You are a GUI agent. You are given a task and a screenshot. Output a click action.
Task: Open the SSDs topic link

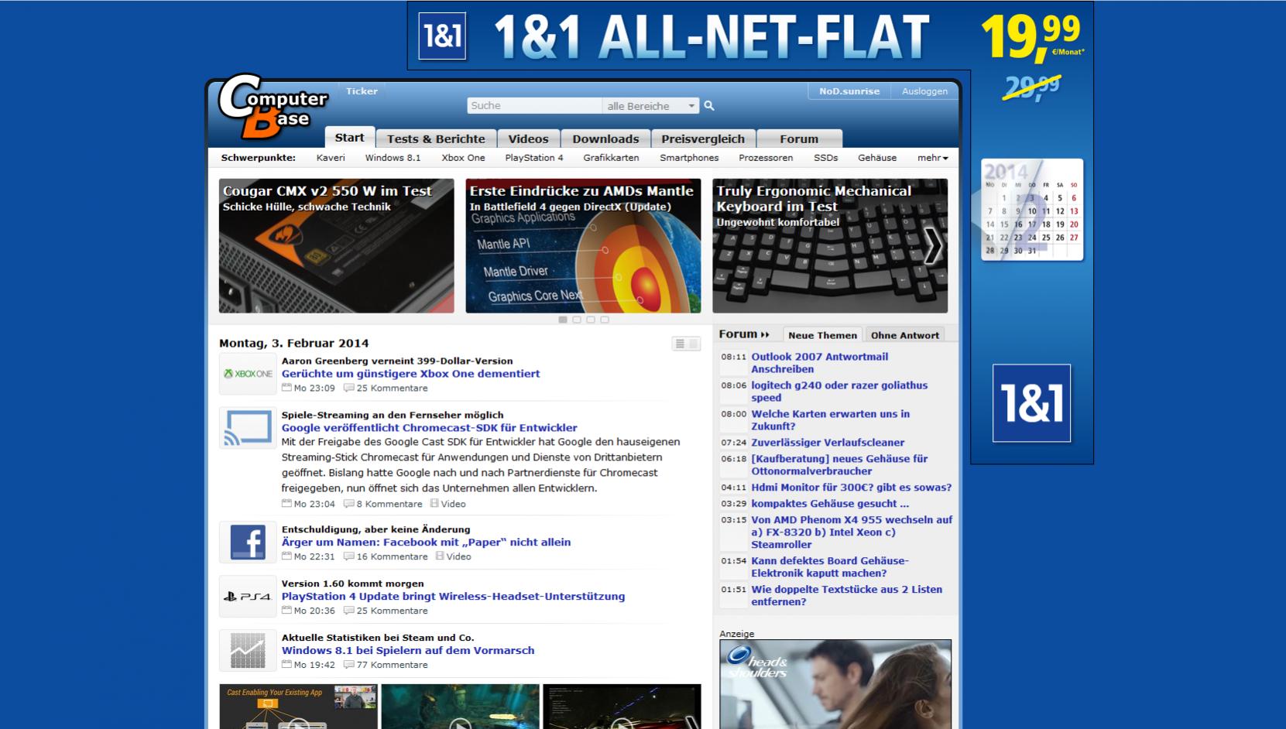[x=825, y=158]
